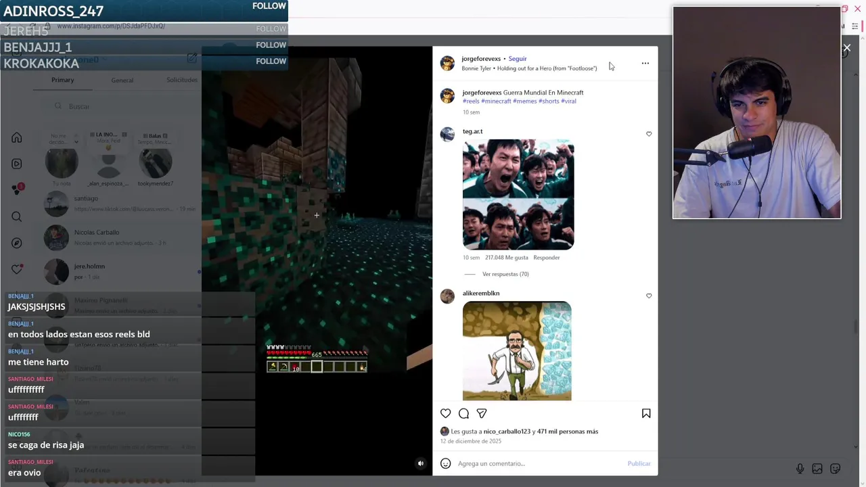Expand Ver respuestas (70) replies
This screenshot has width=866, height=487.
point(505,274)
